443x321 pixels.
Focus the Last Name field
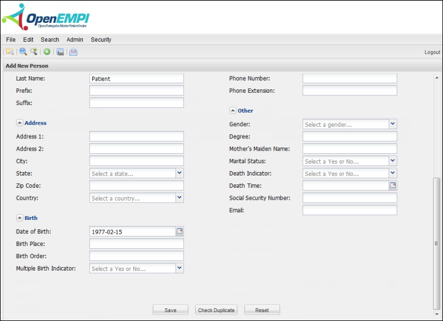tap(137, 78)
